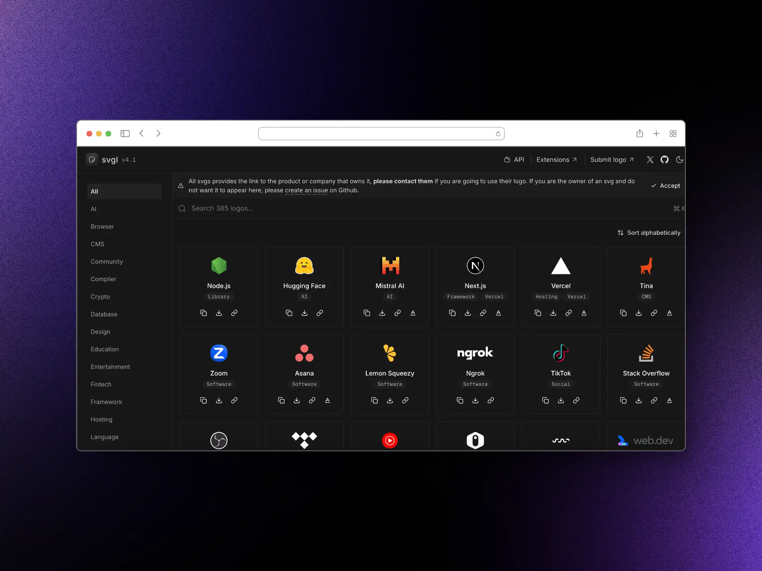Filter by the Library tag on Node.js
This screenshot has width=762, height=571.
[x=219, y=297]
